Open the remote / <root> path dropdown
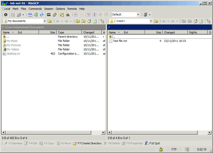The image size is (213, 153). [151, 21]
